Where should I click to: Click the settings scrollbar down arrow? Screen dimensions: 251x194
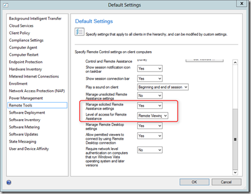[235, 172]
